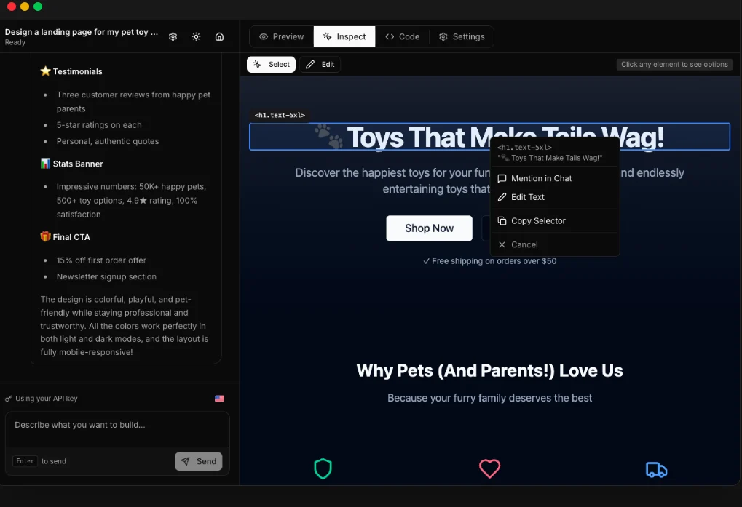Choose Mention in Chat from context menu

click(555, 178)
